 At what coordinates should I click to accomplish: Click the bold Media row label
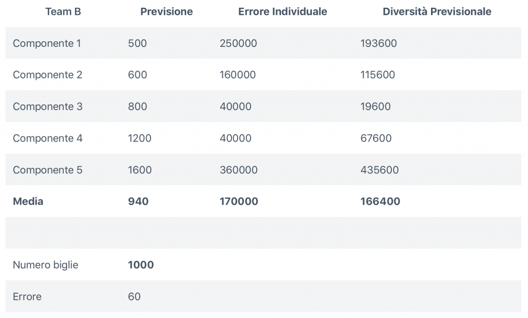tap(28, 202)
